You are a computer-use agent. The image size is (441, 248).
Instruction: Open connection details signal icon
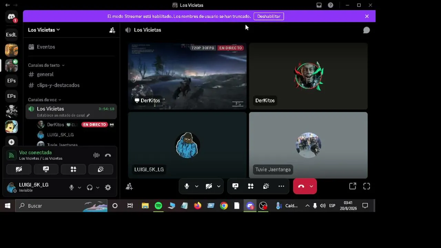(x=11, y=155)
